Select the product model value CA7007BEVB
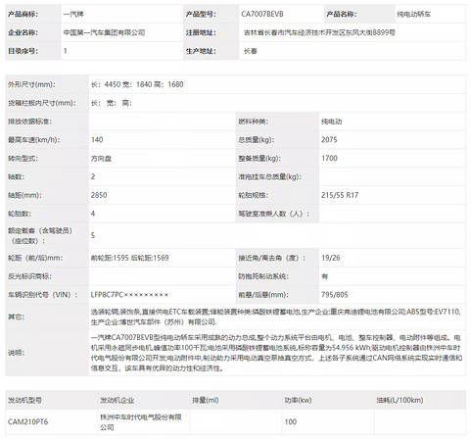The height and width of the screenshot is (439, 470). (x=262, y=14)
